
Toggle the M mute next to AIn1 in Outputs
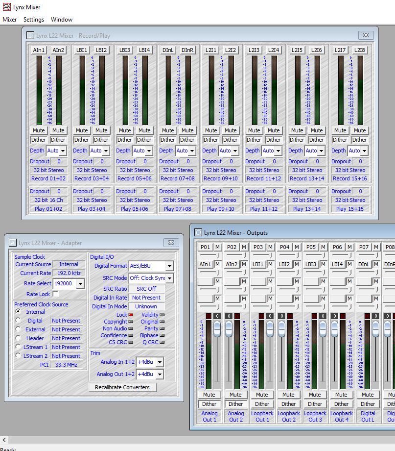[217, 264]
